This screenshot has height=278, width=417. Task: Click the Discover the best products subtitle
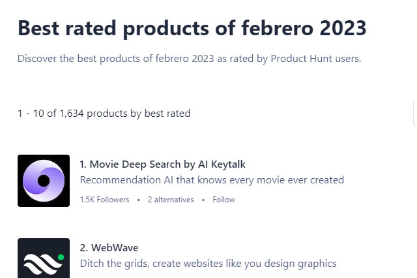pos(190,59)
